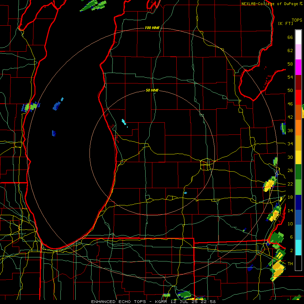Click the 'KGRR' radar site identifier
Viewport: 304px width, 304px height.
(161, 302)
